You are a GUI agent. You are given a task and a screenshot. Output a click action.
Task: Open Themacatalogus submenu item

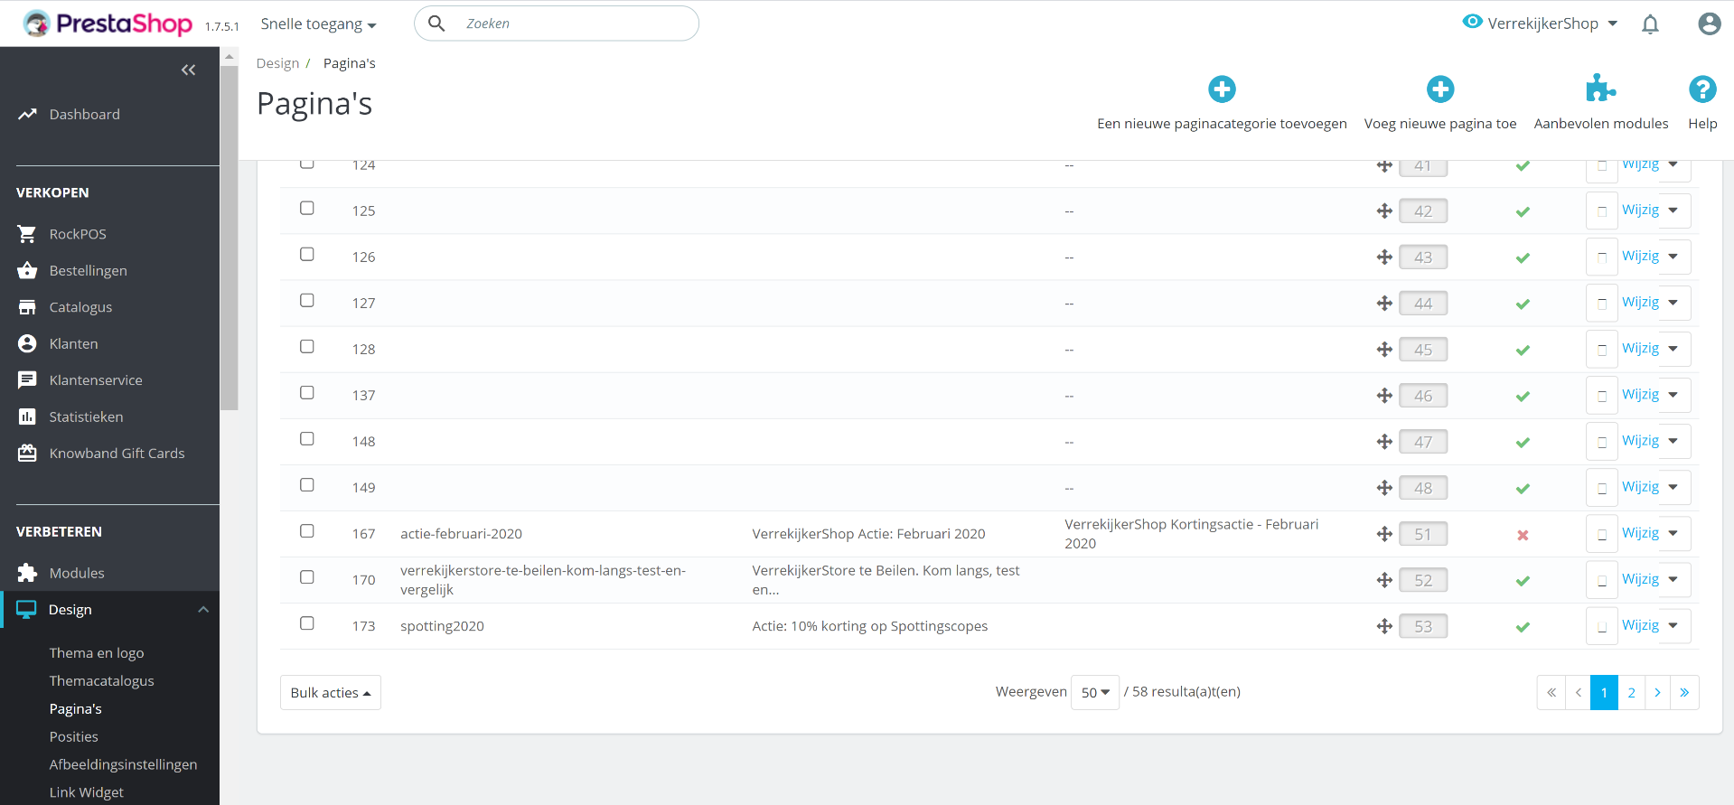(x=101, y=681)
